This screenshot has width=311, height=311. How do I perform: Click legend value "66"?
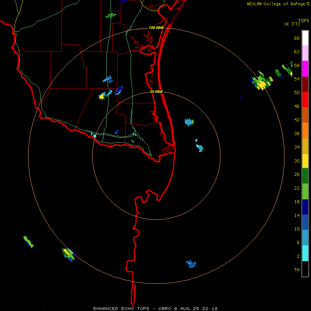click(x=297, y=38)
